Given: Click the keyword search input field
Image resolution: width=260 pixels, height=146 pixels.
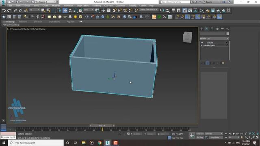Looking at the screenshot, I should pyautogui.click(x=175, y=2).
